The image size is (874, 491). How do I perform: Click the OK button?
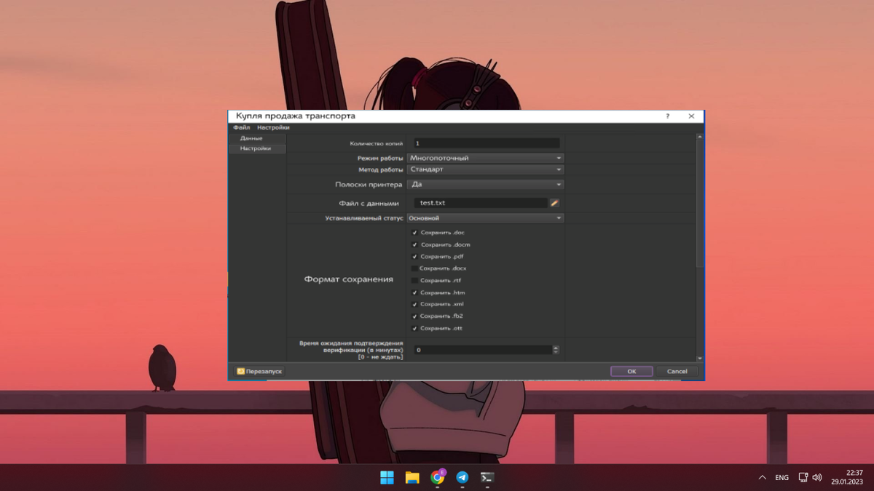pos(631,371)
